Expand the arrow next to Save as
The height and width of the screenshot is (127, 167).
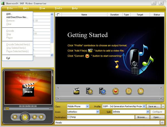pyautogui.click(x=163, y=106)
